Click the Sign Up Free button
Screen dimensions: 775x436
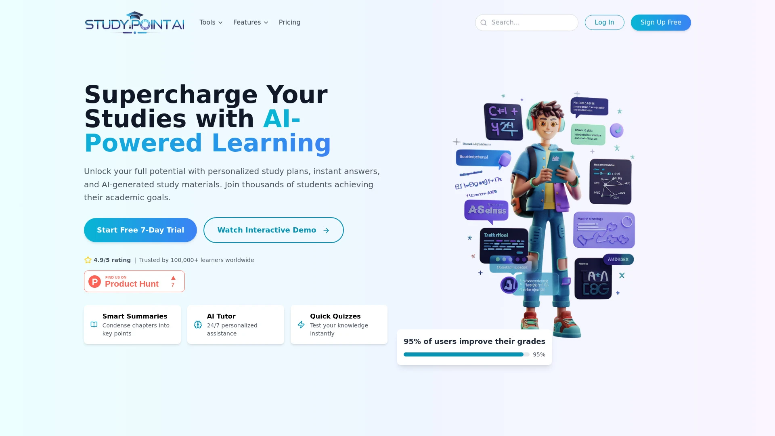[660, 22]
